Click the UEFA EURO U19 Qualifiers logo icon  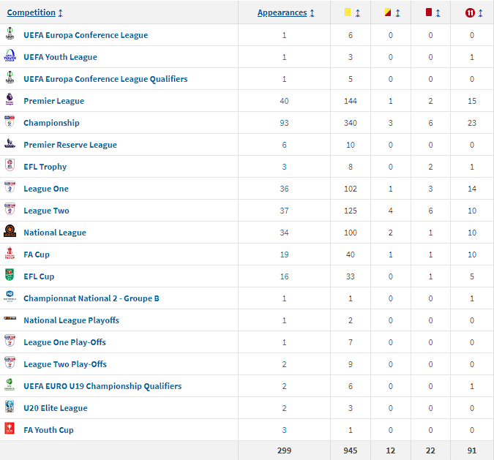pyautogui.click(x=10, y=384)
